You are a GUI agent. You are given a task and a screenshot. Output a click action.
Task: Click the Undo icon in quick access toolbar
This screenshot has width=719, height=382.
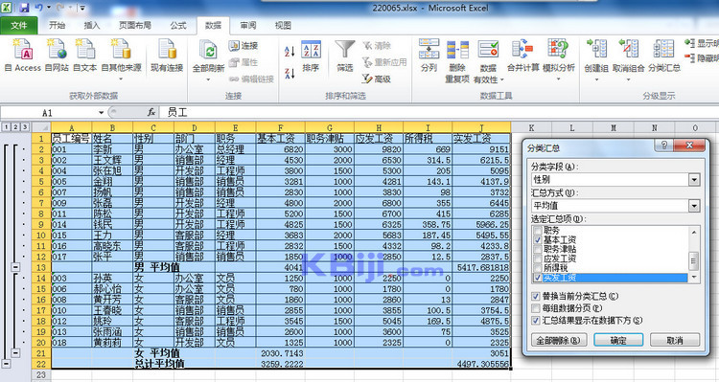pyautogui.click(x=39, y=8)
